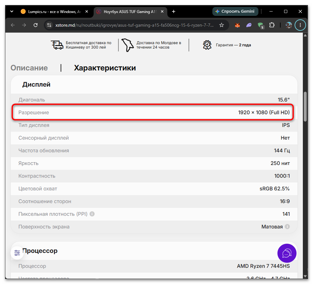This screenshot has width=313, height=284.
Task: Select the ASUS TUF Gaming A15 tab
Action: tap(130, 11)
